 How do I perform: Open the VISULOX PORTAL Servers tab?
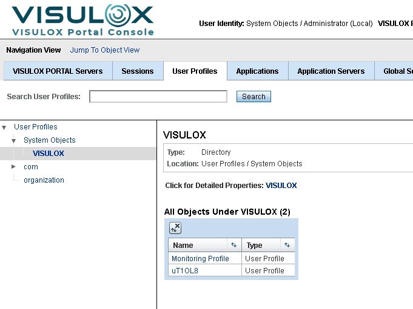58,71
